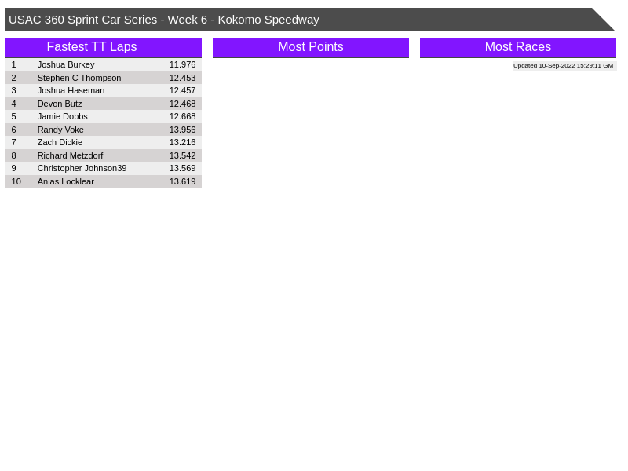Select Richard Metzdorf entry
This screenshot has width=628, height=471.
coord(70,155)
